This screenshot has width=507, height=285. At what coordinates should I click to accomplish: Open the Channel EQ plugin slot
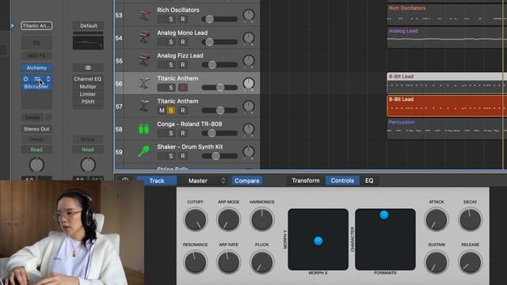(88, 79)
